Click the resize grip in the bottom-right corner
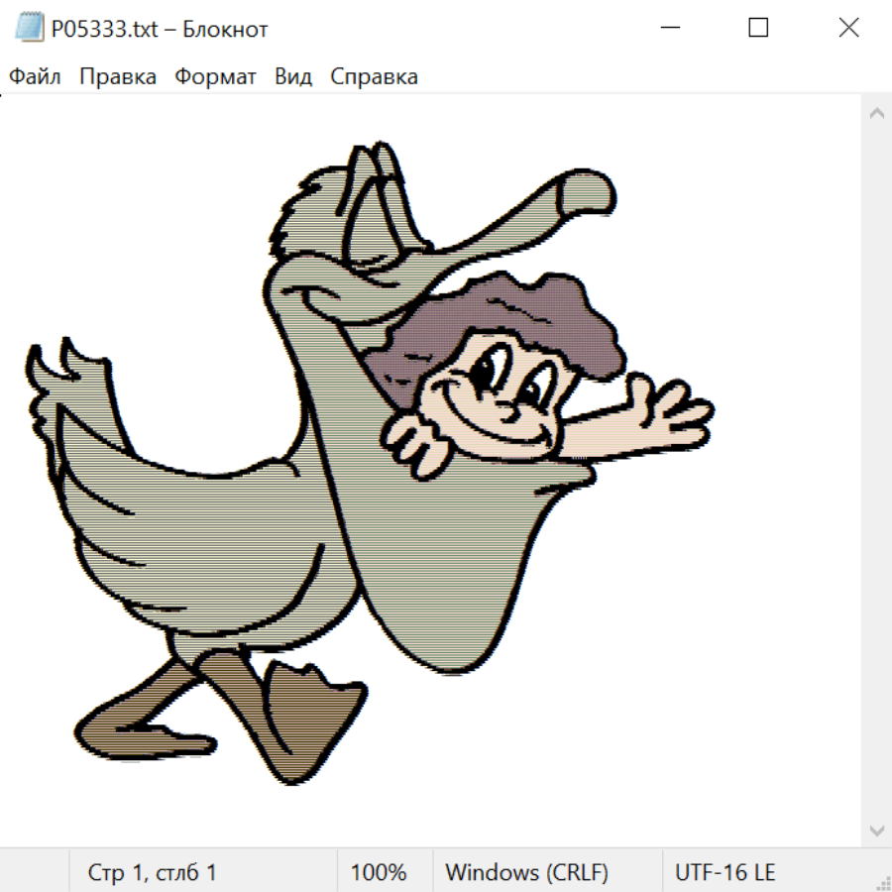 pyautogui.click(x=883, y=883)
